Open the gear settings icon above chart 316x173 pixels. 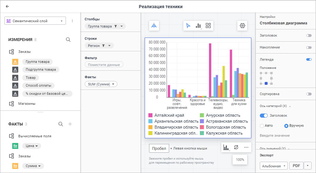pyautogui.click(x=242, y=26)
